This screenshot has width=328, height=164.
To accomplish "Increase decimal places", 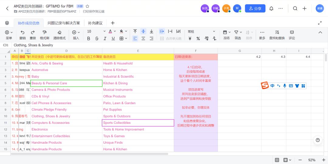I will [207, 38].
